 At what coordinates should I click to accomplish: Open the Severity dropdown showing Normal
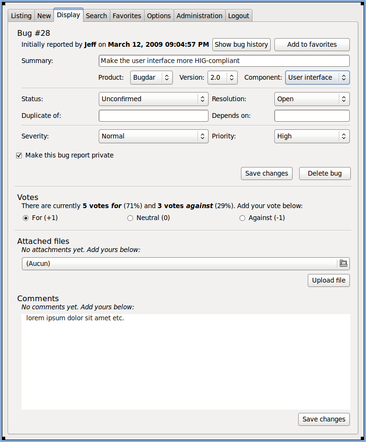[153, 137]
